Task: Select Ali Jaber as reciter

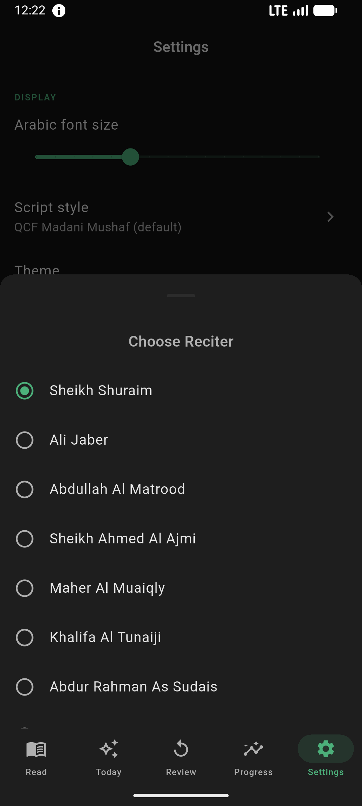Action: coord(25,440)
